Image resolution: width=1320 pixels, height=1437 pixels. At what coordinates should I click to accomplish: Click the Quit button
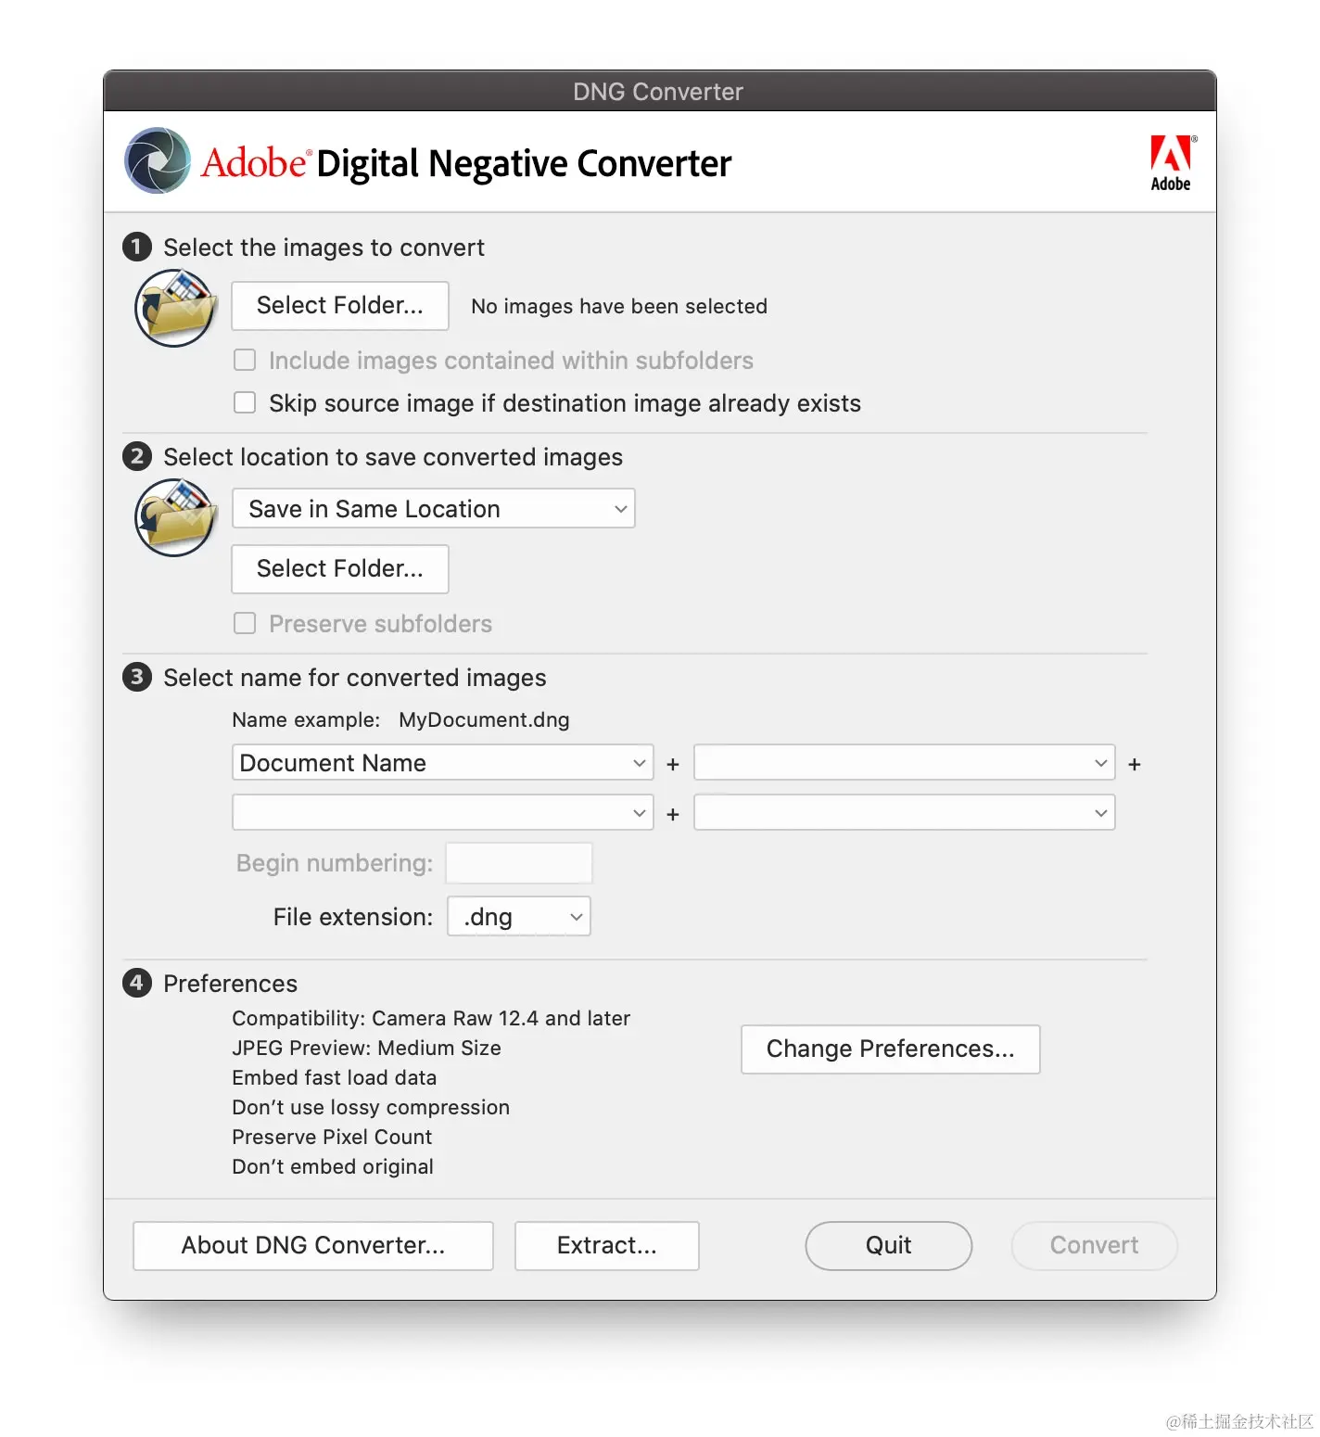click(x=887, y=1245)
